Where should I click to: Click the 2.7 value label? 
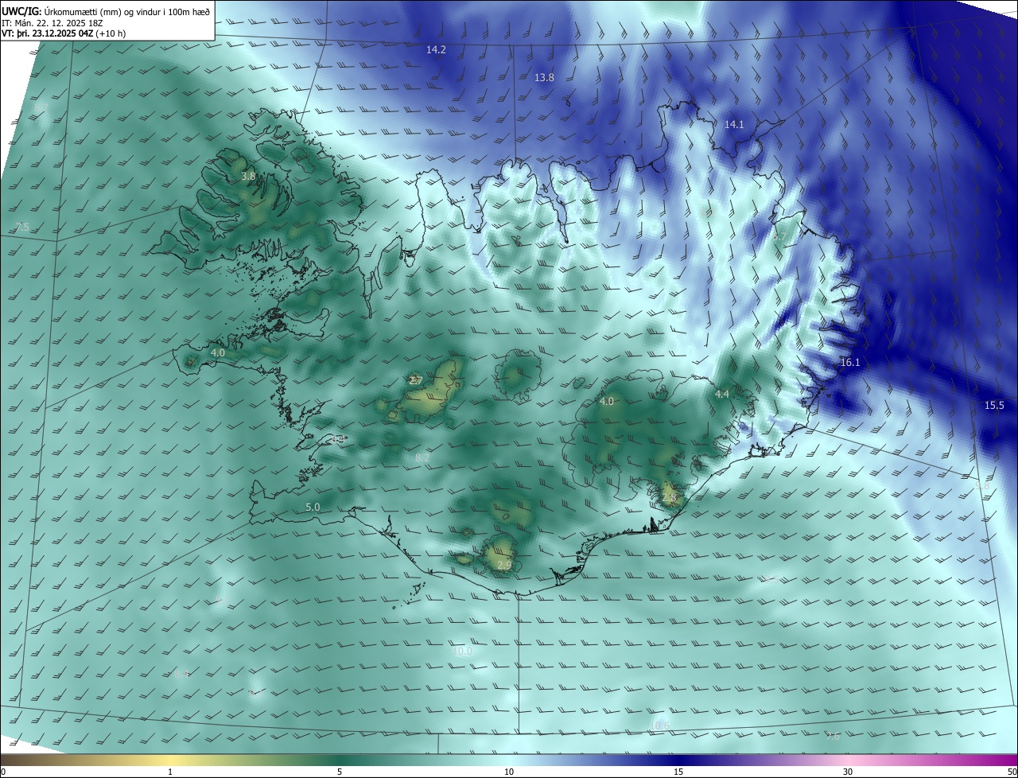click(416, 380)
